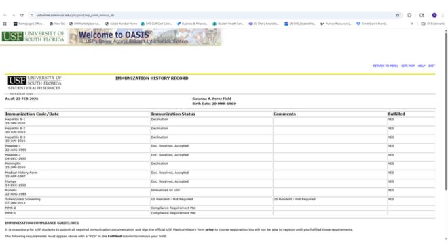Open the TimelyCare bookmark
Viewport: 448px width, 251px height.
[372, 24]
